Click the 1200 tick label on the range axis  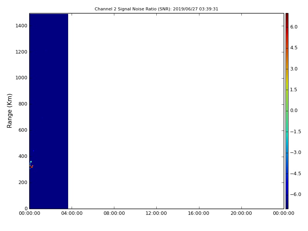tap(22, 52)
